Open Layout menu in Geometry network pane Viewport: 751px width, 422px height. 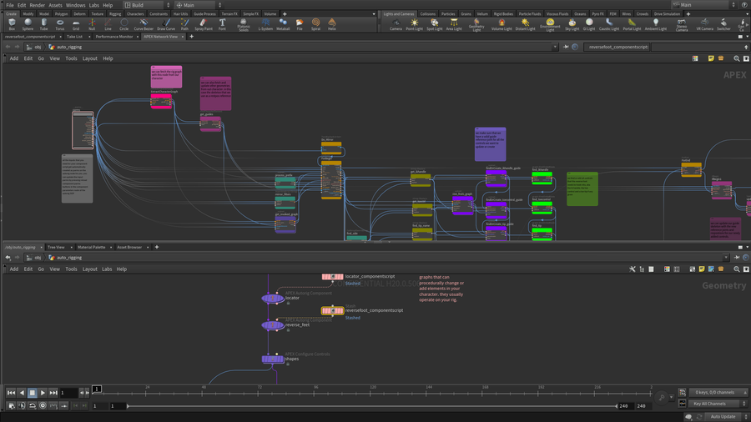tap(89, 269)
